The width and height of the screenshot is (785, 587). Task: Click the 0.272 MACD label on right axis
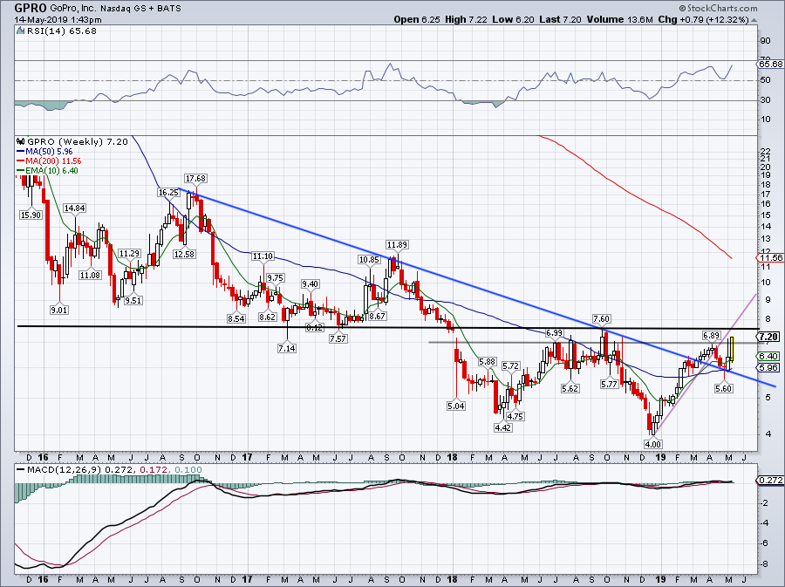[770, 480]
